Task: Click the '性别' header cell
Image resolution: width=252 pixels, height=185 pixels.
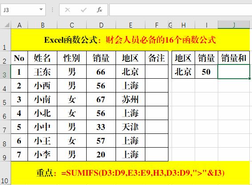Action: [72, 58]
